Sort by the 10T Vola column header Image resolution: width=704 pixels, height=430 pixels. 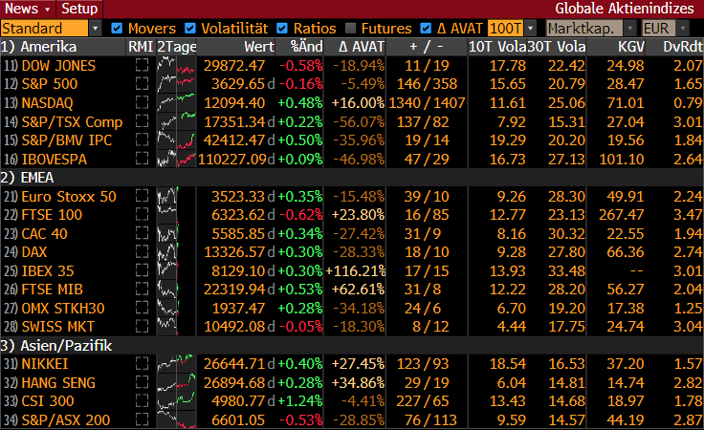497,47
